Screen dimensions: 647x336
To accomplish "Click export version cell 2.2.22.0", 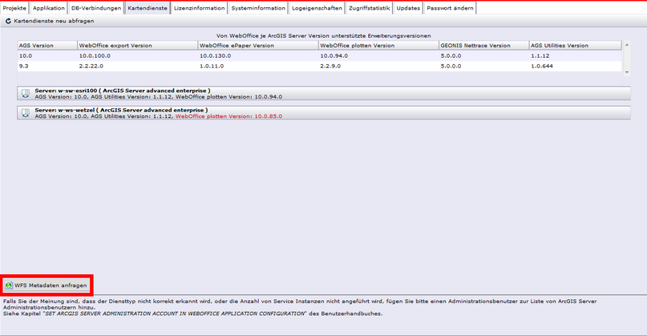I will pos(138,66).
